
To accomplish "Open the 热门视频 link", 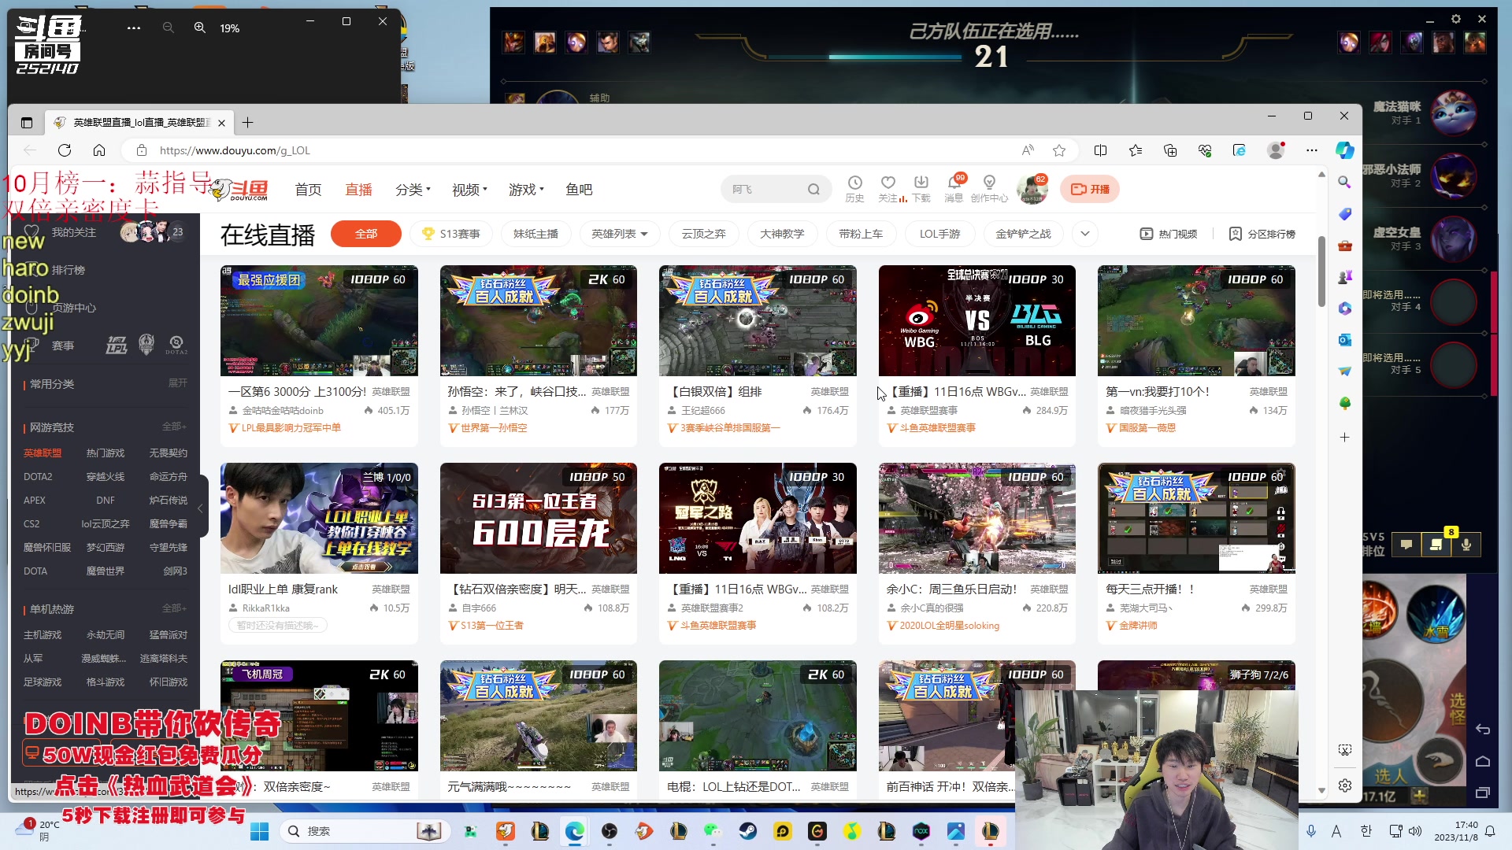I will pos(1169,234).
